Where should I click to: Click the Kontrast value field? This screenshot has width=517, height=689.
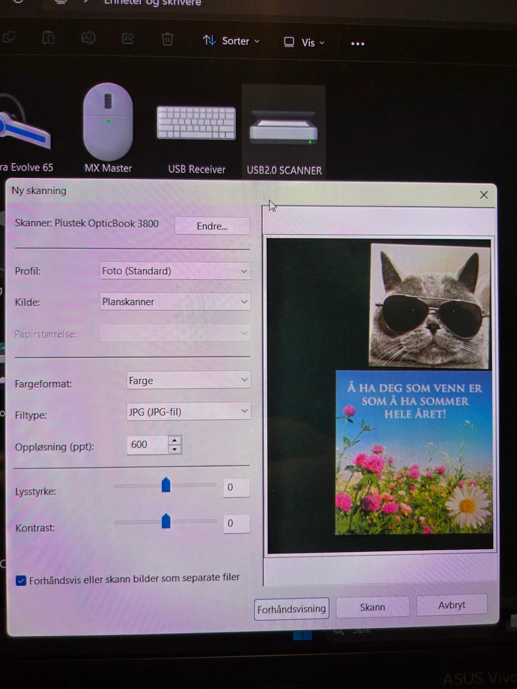pos(236,523)
